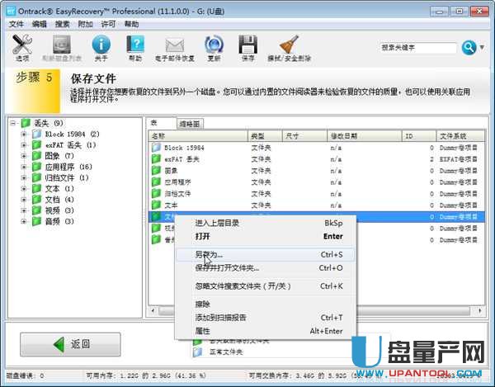Open the 帮助 (Help) toolbar icon
The height and width of the screenshot is (387, 495).
pos(135,46)
